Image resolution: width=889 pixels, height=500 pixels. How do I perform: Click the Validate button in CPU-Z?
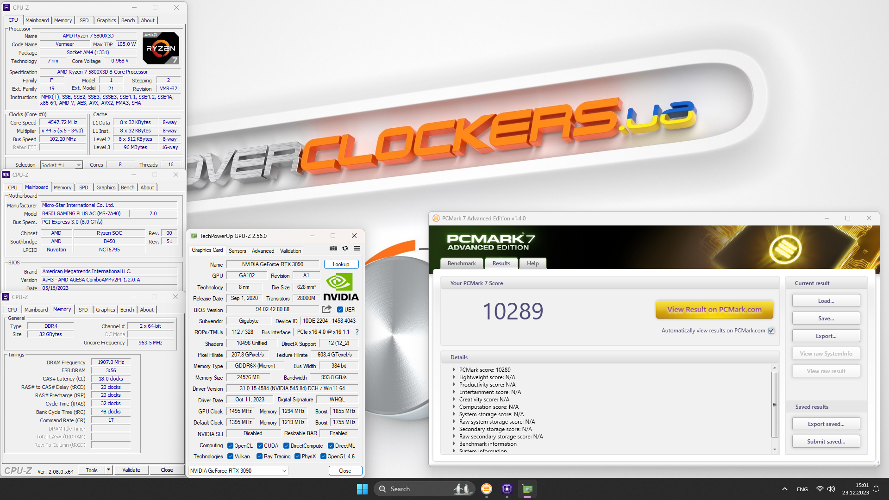[131, 470]
